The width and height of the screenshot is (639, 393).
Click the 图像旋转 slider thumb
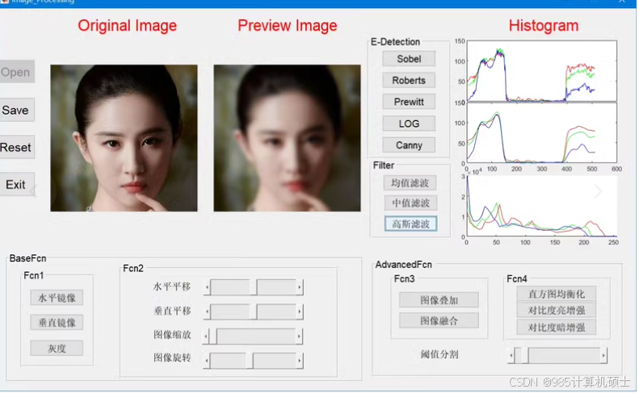click(x=250, y=361)
